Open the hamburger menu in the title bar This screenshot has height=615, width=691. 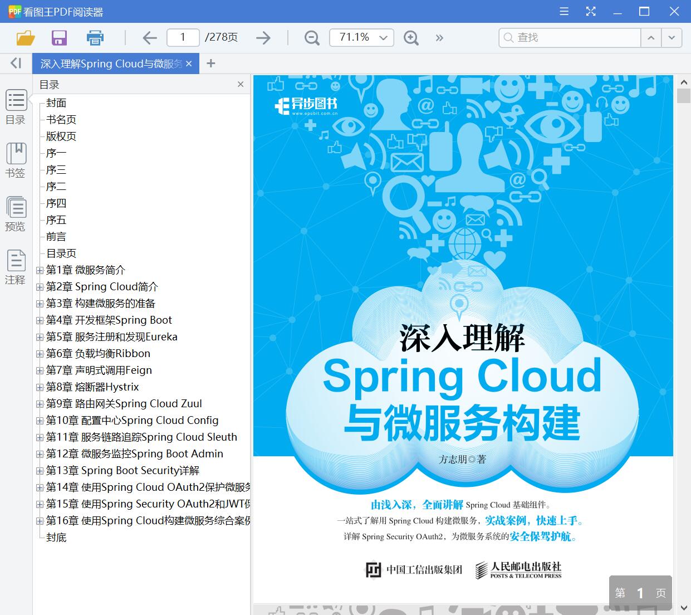(564, 12)
